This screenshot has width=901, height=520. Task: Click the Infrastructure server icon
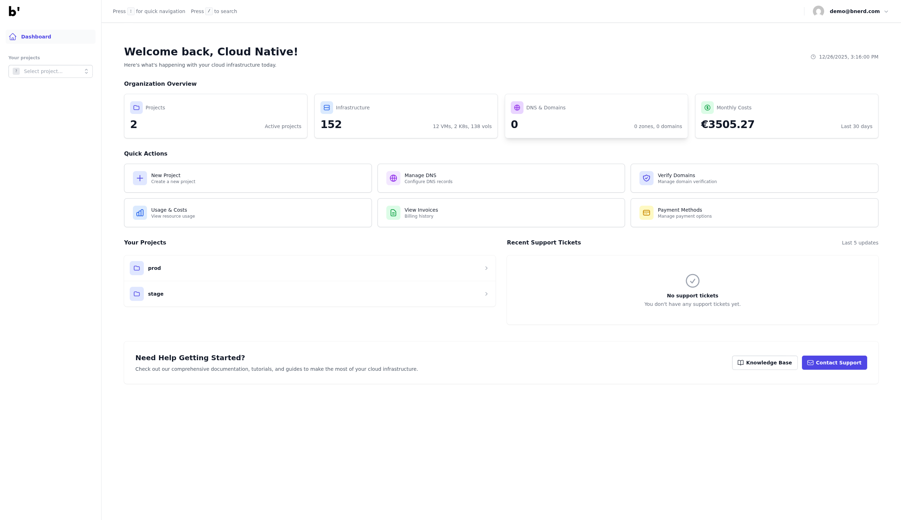click(x=326, y=108)
